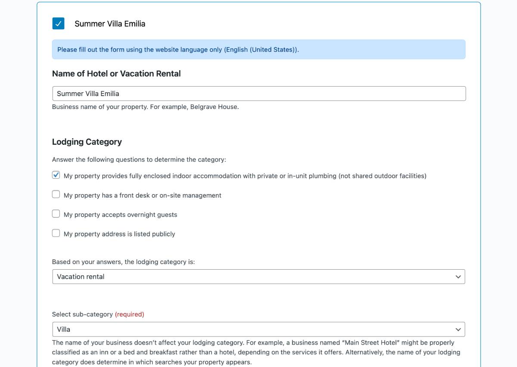Check the accepts overnight guests box
This screenshot has width=517, height=367.
click(56, 214)
